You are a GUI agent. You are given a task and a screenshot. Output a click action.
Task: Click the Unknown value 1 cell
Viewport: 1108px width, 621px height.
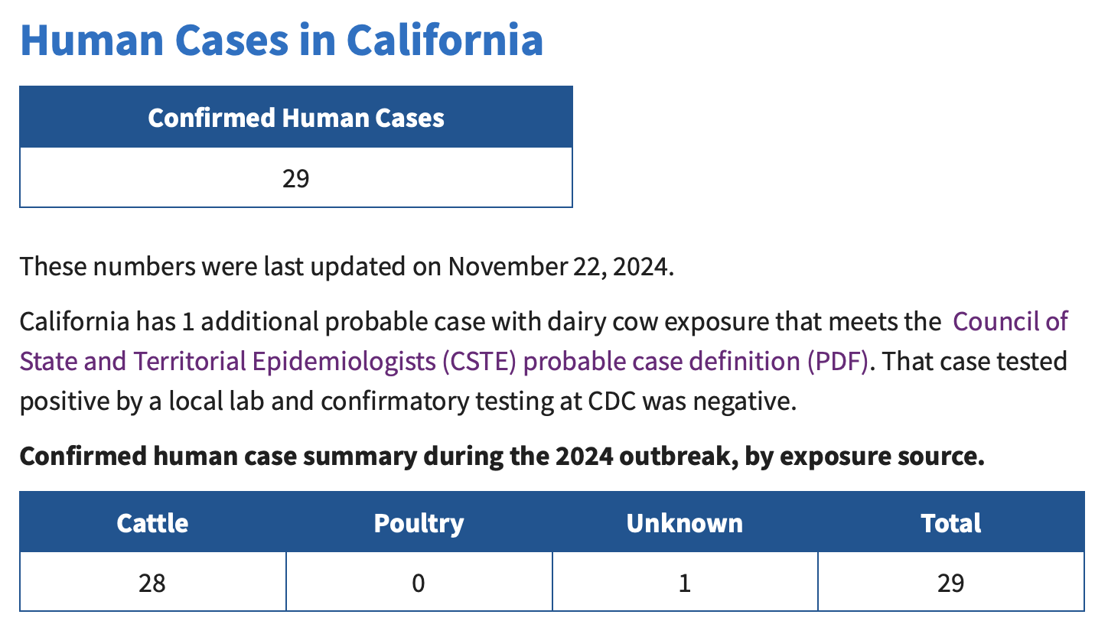tap(685, 583)
